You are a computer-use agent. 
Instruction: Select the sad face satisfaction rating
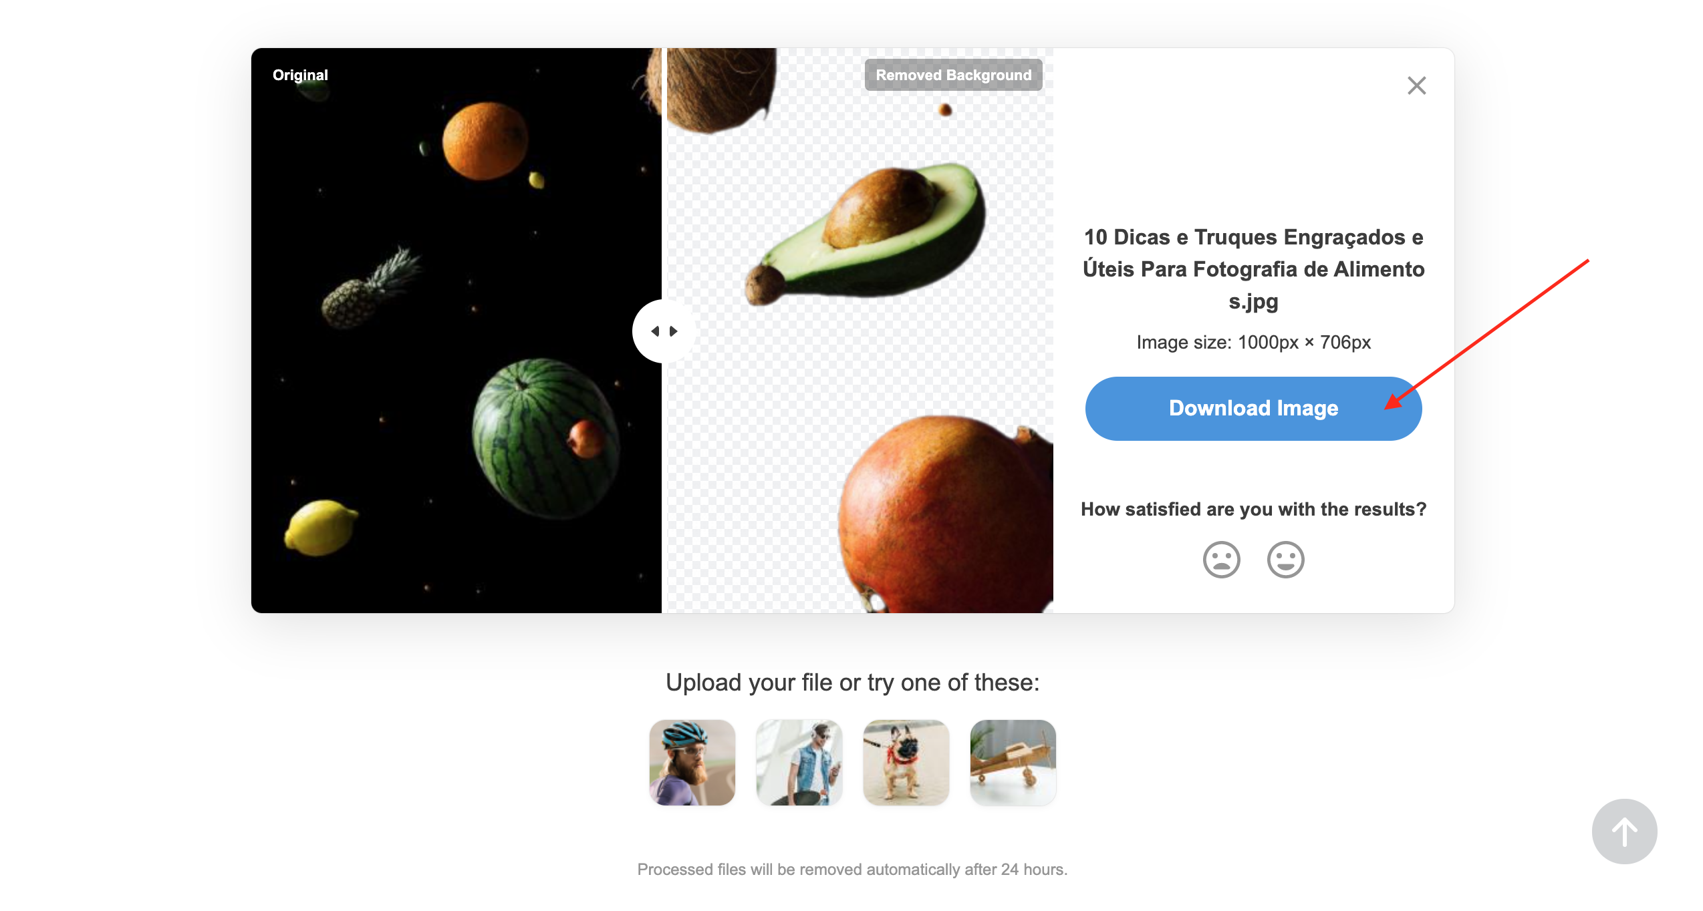point(1222,558)
